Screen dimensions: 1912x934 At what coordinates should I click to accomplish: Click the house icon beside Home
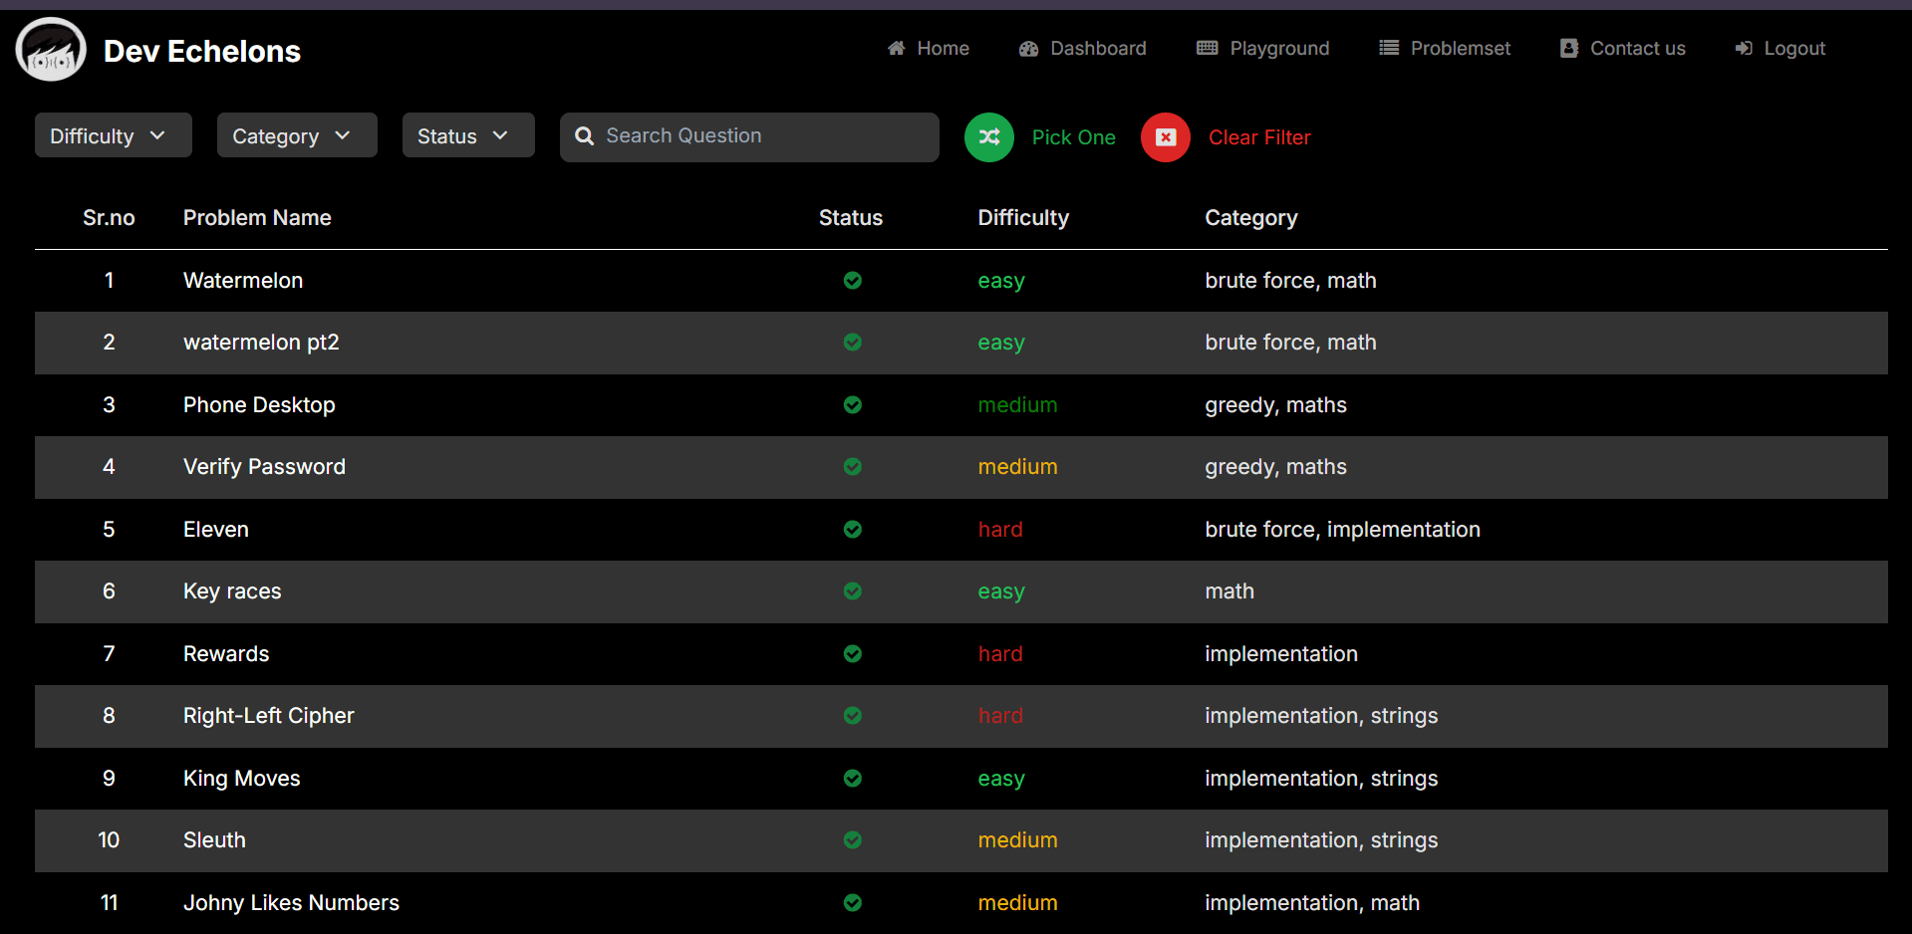point(897,48)
